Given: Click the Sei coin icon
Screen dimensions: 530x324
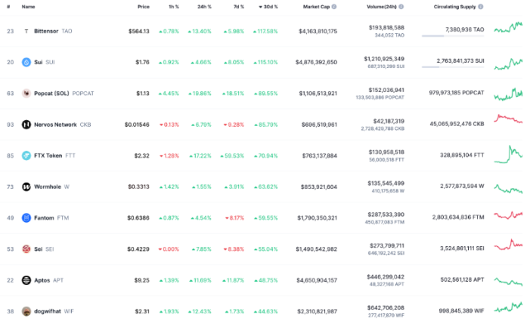Looking at the screenshot, I should point(26,248).
